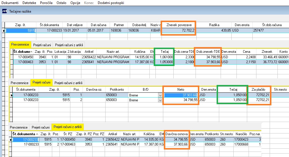This screenshot has width=289, height=157.
Task: Click the row pointer arrow of record 5915
Action: [x=3, y=30]
